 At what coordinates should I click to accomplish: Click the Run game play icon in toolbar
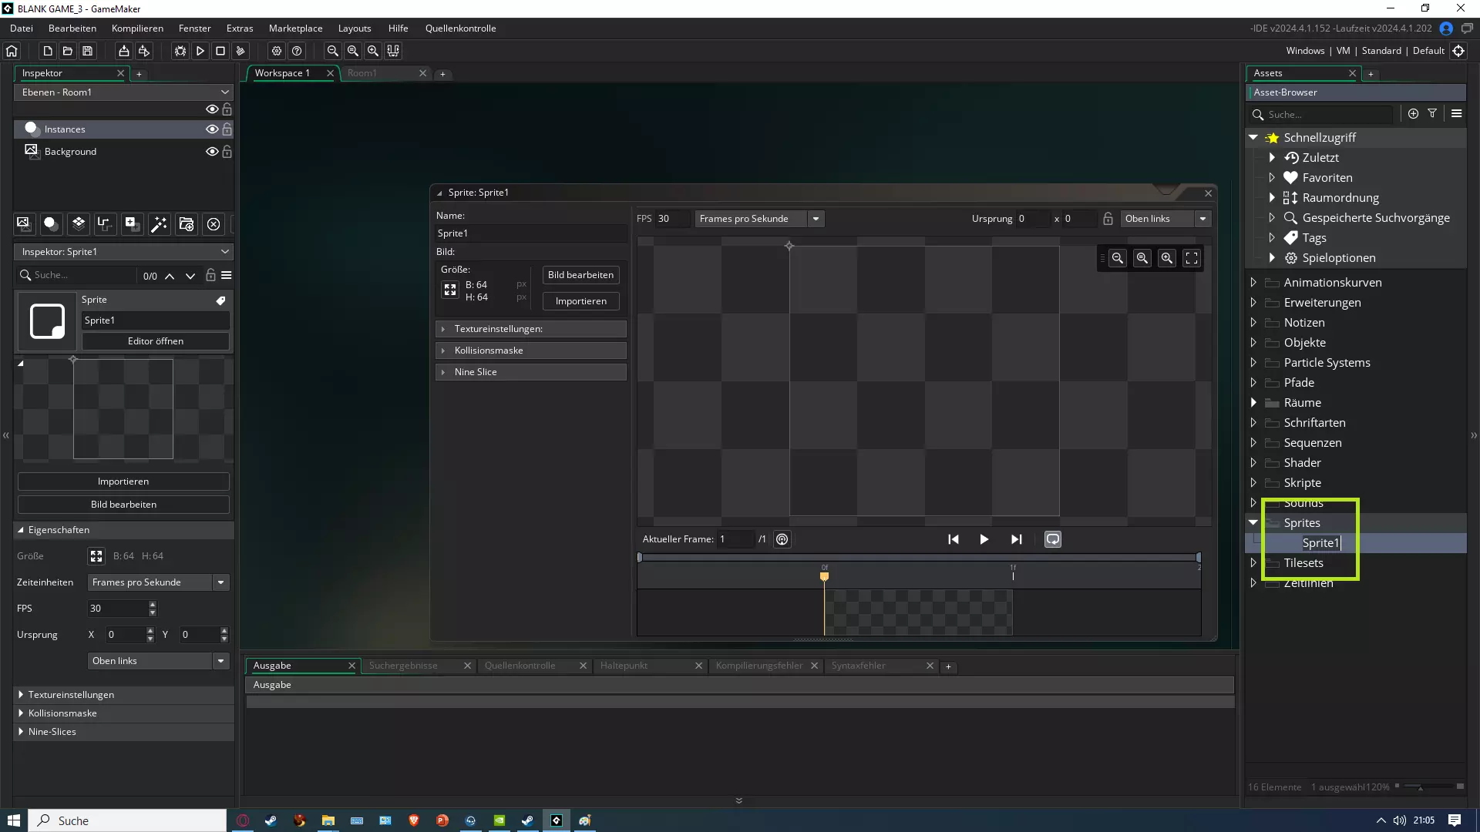pyautogui.click(x=200, y=51)
